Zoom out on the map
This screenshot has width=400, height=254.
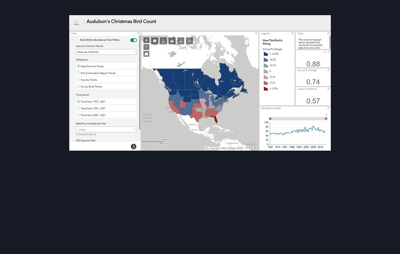(x=146, y=47)
